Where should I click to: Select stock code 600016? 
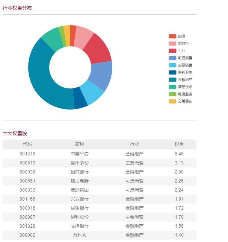(x=27, y=208)
